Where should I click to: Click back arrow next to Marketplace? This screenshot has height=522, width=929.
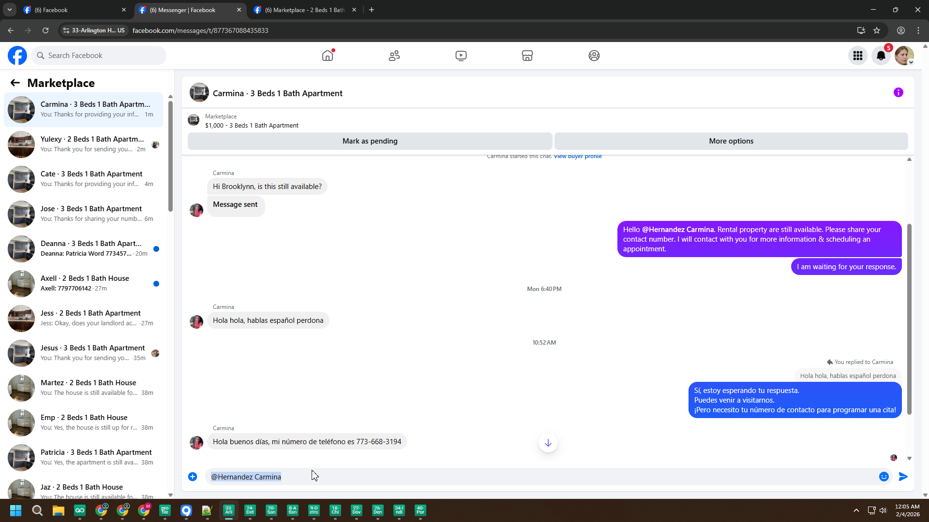pyautogui.click(x=15, y=83)
